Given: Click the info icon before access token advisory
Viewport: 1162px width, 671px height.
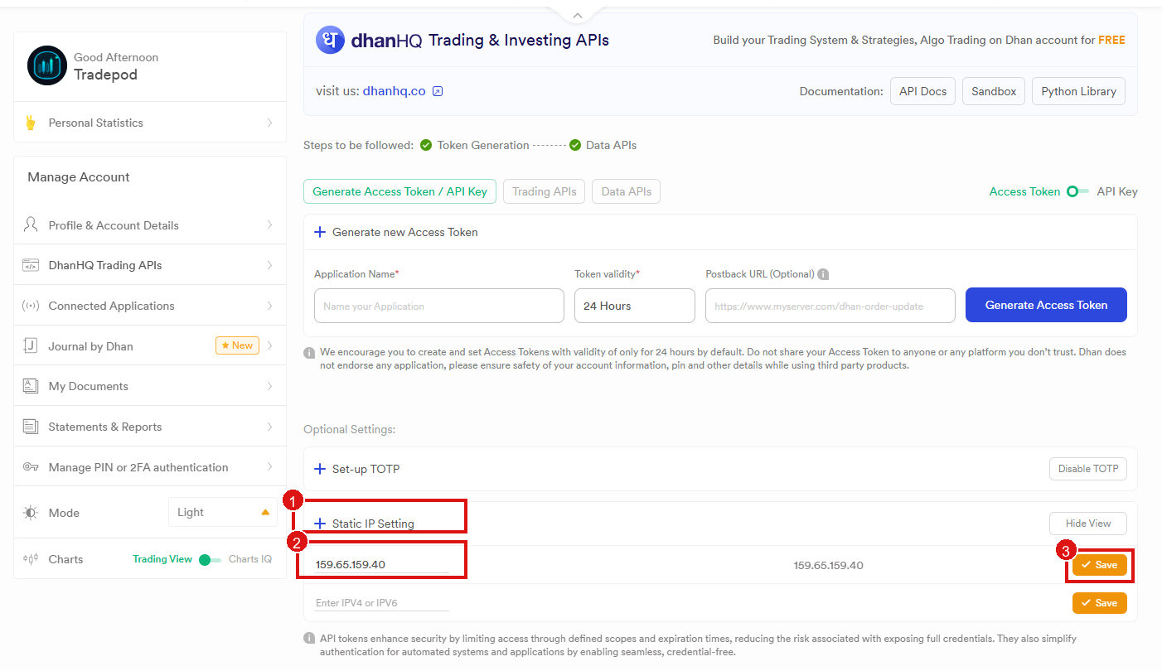Looking at the screenshot, I should tap(309, 353).
